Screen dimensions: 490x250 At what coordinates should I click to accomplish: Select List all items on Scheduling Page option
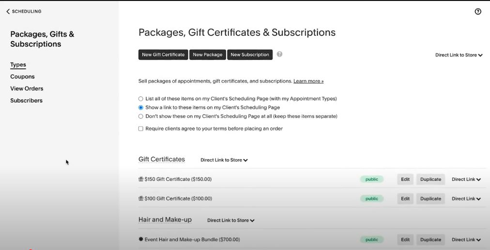pos(140,99)
